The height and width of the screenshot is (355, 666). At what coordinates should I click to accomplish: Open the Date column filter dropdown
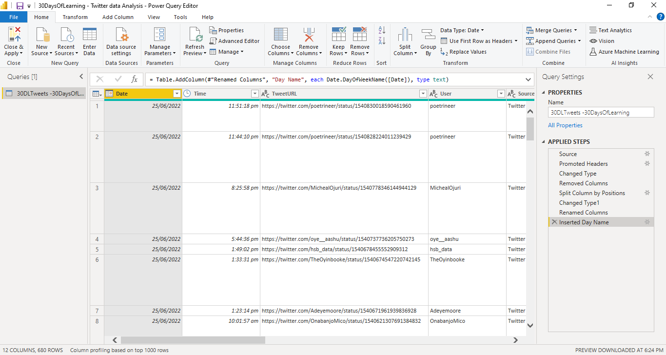pos(177,93)
